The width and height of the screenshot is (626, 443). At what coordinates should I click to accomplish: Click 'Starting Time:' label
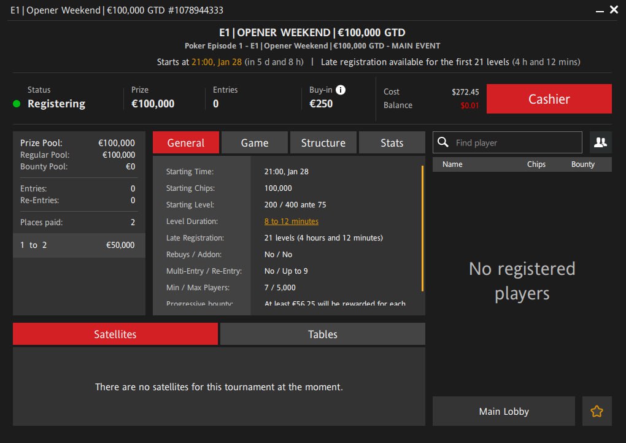tap(190, 172)
